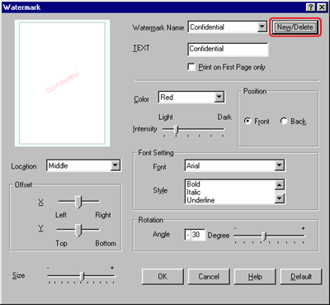This screenshot has width=330, height=305.
Task: Confirm with the OK button
Action: 163,276
